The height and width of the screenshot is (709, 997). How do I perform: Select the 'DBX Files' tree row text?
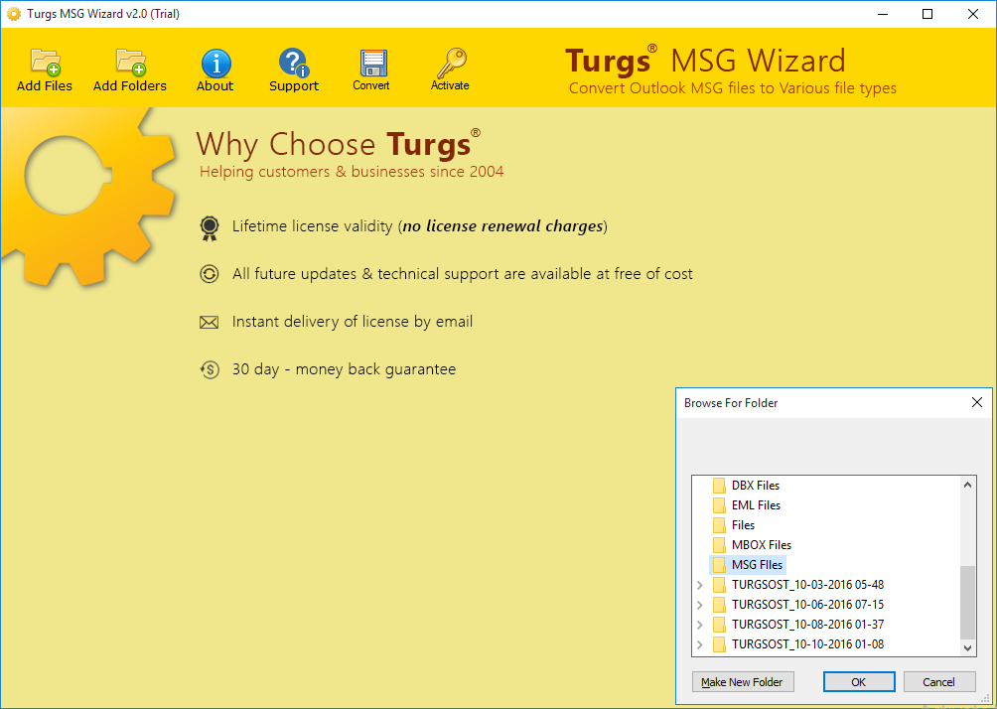(x=756, y=486)
